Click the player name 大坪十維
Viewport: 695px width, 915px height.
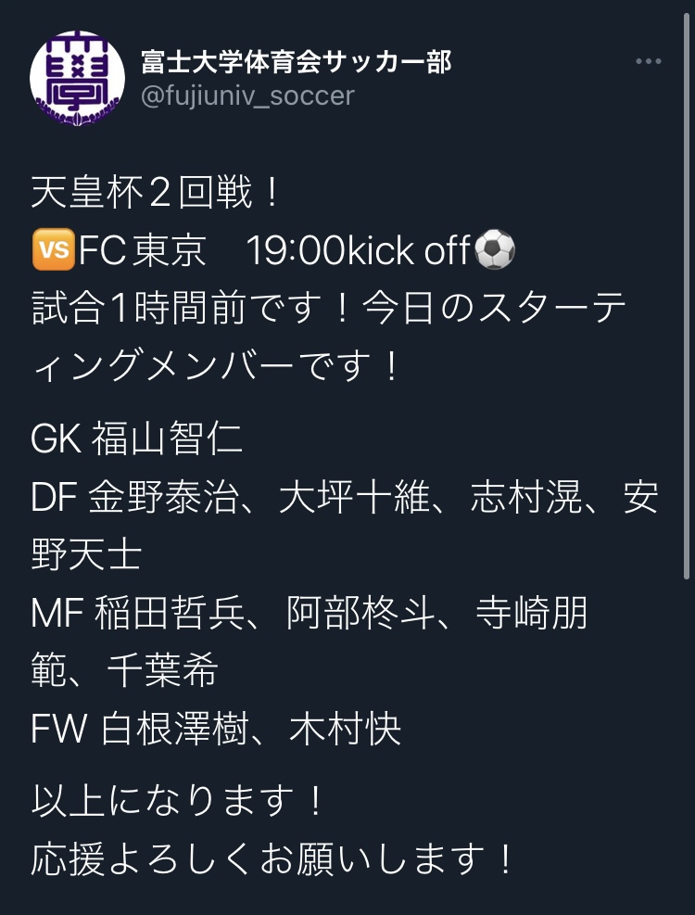pos(354,497)
